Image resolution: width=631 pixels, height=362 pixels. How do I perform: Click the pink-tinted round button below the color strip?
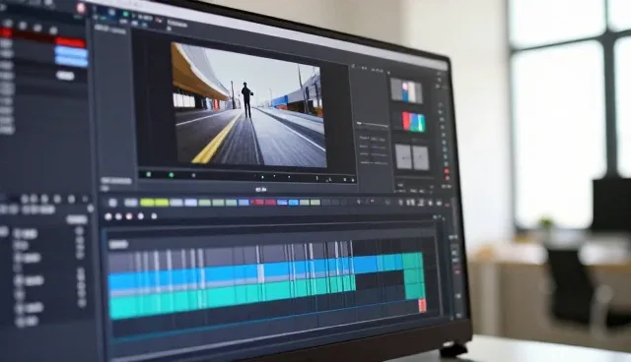(x=129, y=216)
